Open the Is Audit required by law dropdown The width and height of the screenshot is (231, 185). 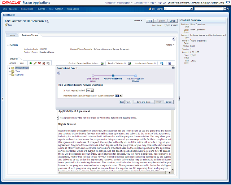point(92,90)
